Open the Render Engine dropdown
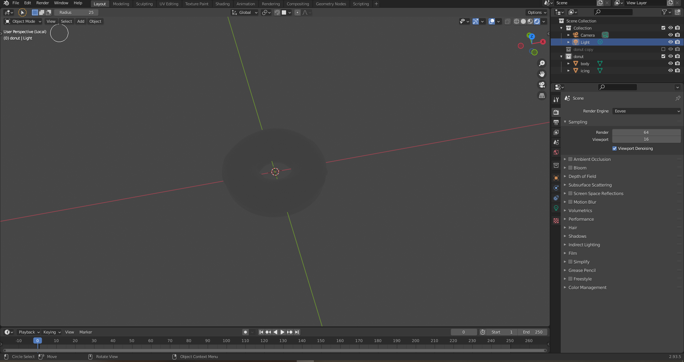This screenshot has width=684, height=362. pyautogui.click(x=647, y=111)
